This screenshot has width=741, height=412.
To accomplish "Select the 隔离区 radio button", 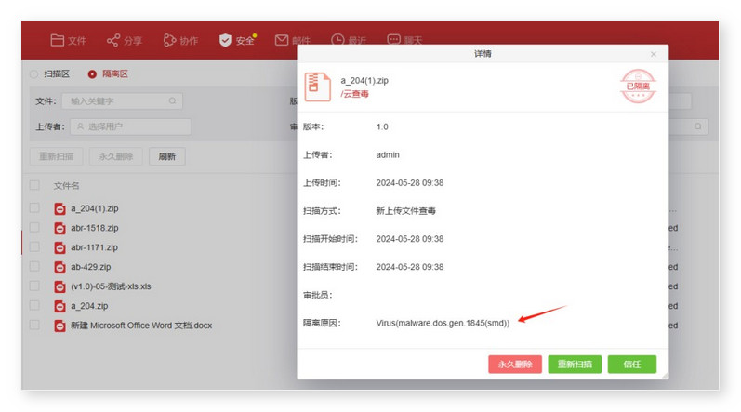I will (92, 74).
